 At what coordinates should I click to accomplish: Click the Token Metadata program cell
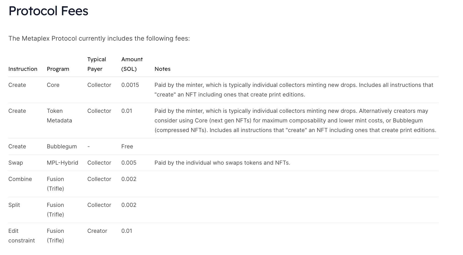click(x=59, y=116)
